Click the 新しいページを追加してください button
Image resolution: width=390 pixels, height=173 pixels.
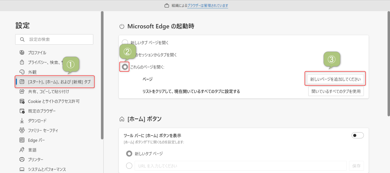(336, 79)
